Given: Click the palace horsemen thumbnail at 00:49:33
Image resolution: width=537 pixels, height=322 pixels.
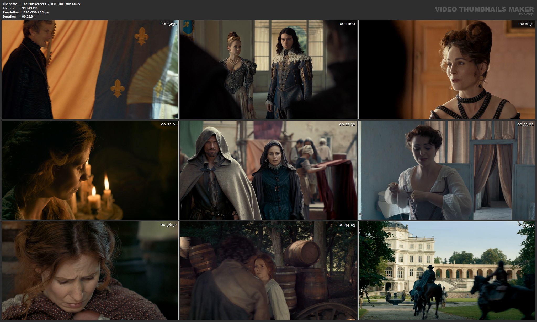Looking at the screenshot, I should coord(447,271).
